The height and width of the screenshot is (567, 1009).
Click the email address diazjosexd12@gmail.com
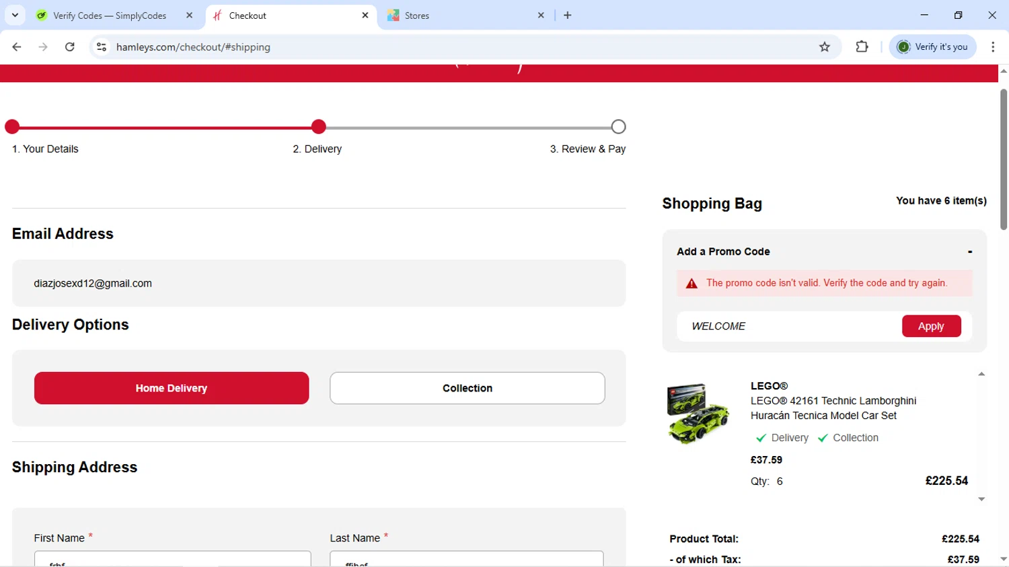tap(93, 283)
